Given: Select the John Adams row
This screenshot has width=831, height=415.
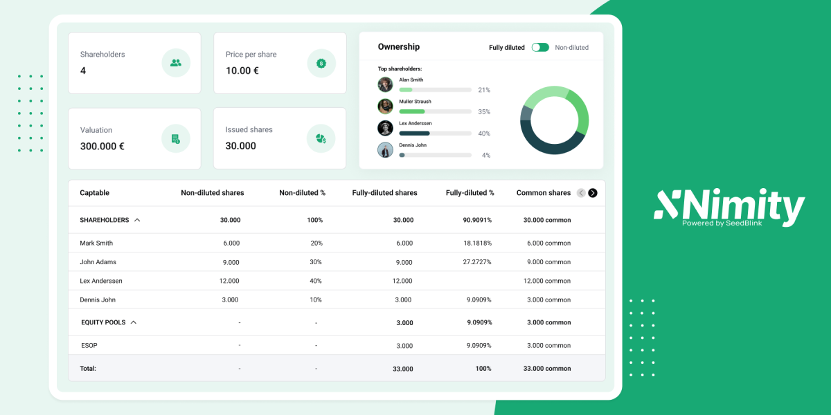Looking at the screenshot, I should point(337,262).
